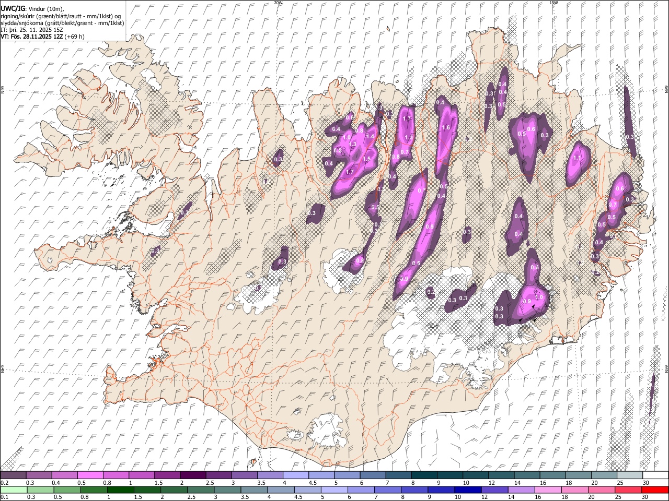The height and width of the screenshot is (501, 669).
Task: Click the darkest green swatch labeled 1
Action: (120, 490)
